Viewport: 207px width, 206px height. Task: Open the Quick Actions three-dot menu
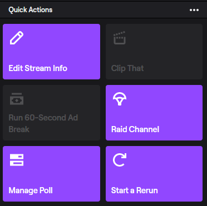coord(194,10)
